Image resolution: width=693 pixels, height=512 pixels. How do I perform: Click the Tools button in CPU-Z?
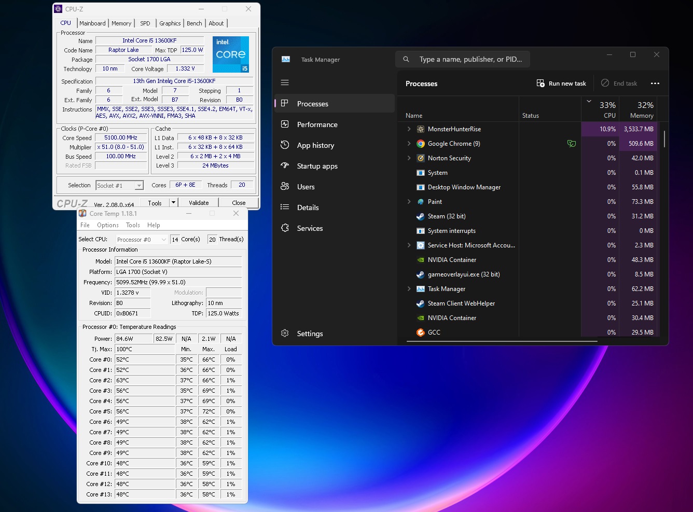pos(155,203)
